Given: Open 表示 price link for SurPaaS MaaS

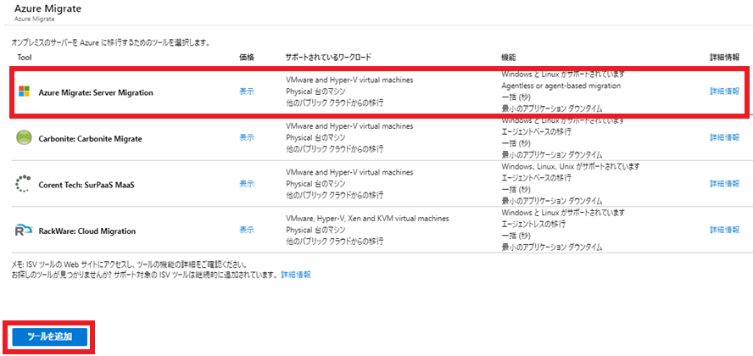Looking at the screenshot, I should click(247, 184).
